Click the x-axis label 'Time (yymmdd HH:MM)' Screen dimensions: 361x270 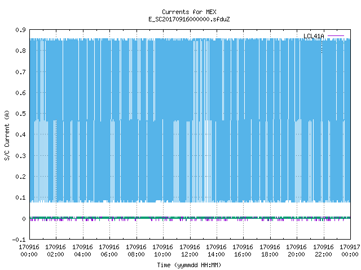coord(189,265)
